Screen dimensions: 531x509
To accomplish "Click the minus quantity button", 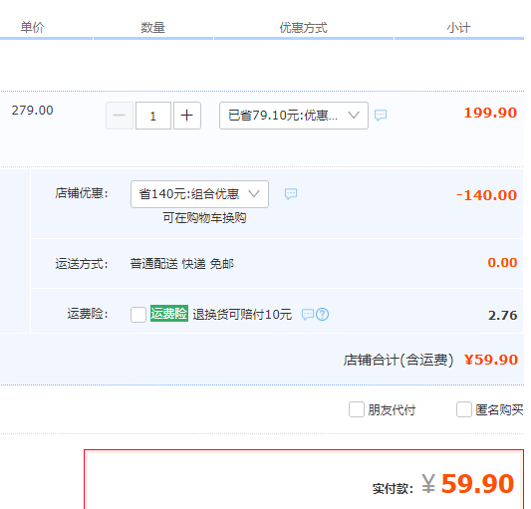I will pyautogui.click(x=120, y=116).
